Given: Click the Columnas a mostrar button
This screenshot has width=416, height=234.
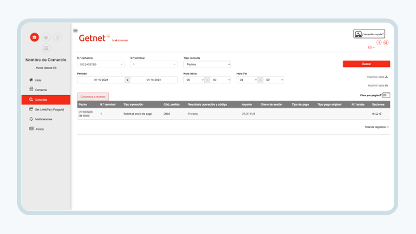Looking at the screenshot, I should coord(93,97).
